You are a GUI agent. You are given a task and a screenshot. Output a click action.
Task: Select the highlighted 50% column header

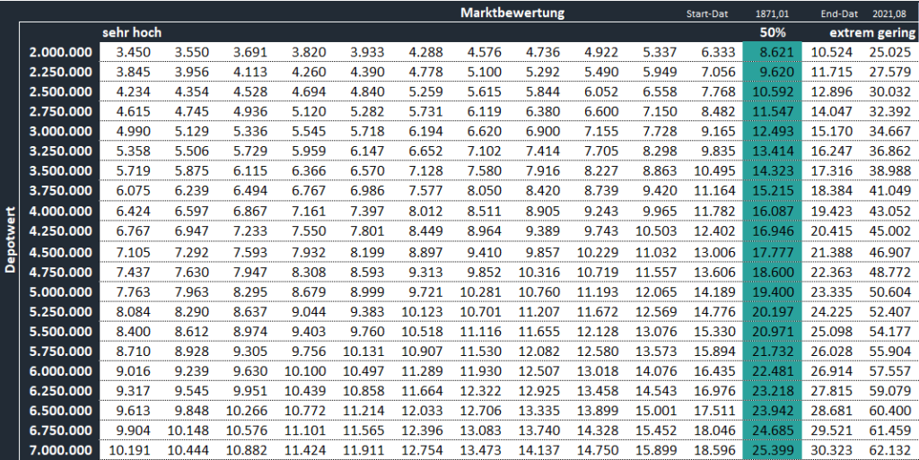coord(773,33)
